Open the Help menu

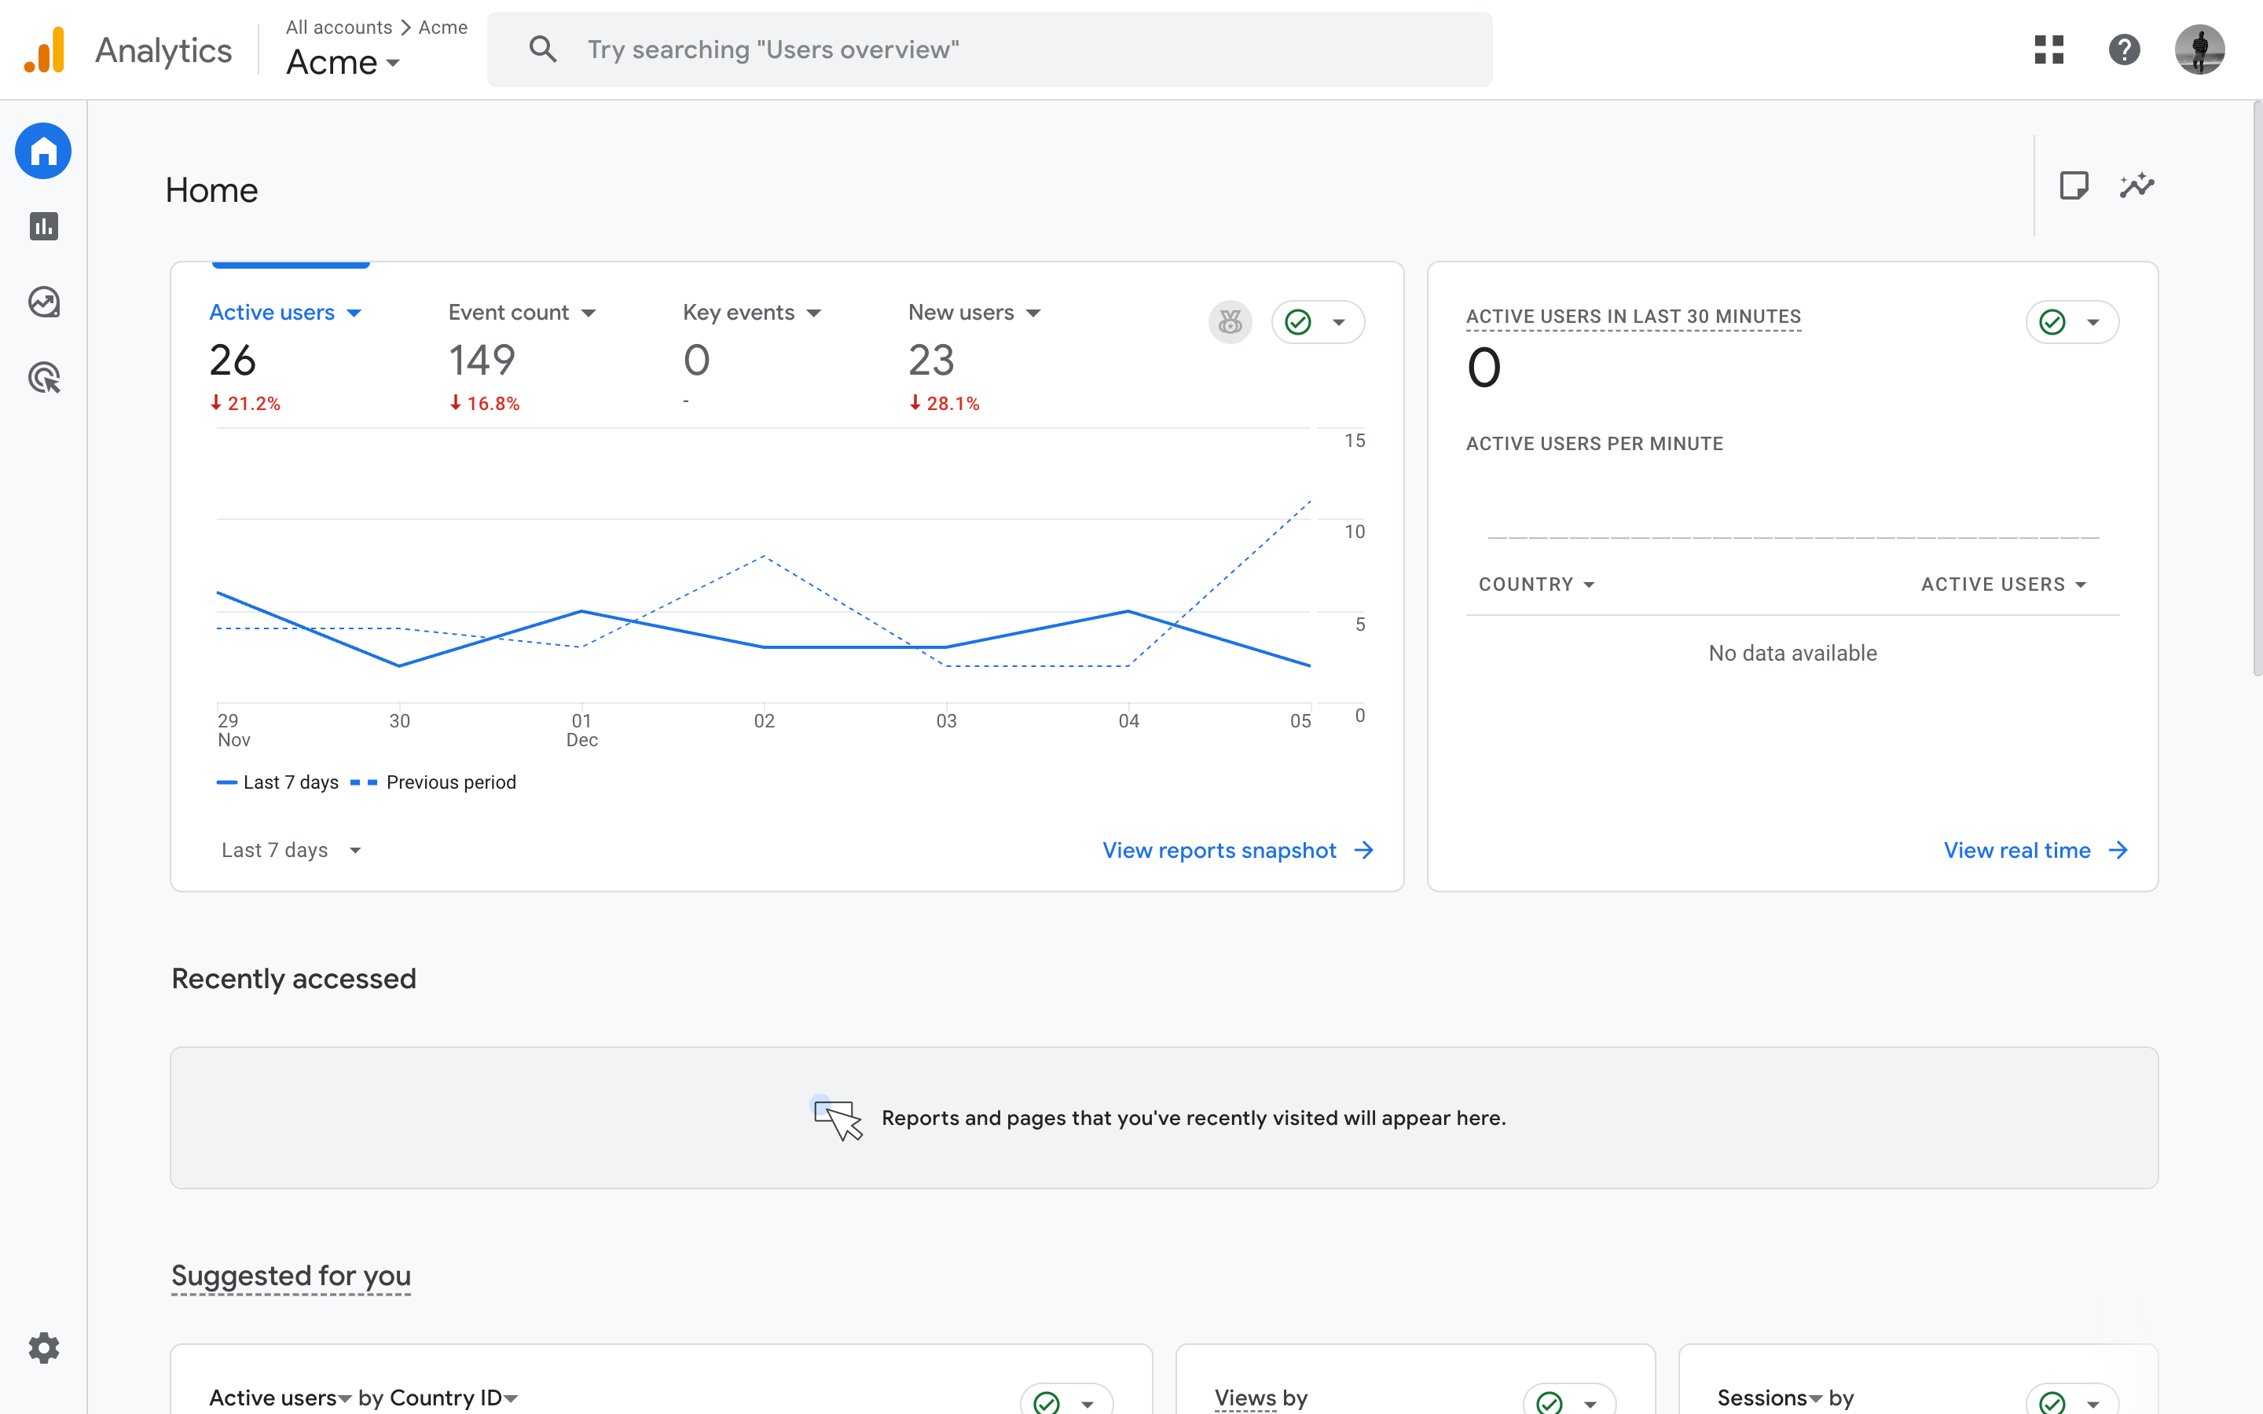[x=2125, y=49]
